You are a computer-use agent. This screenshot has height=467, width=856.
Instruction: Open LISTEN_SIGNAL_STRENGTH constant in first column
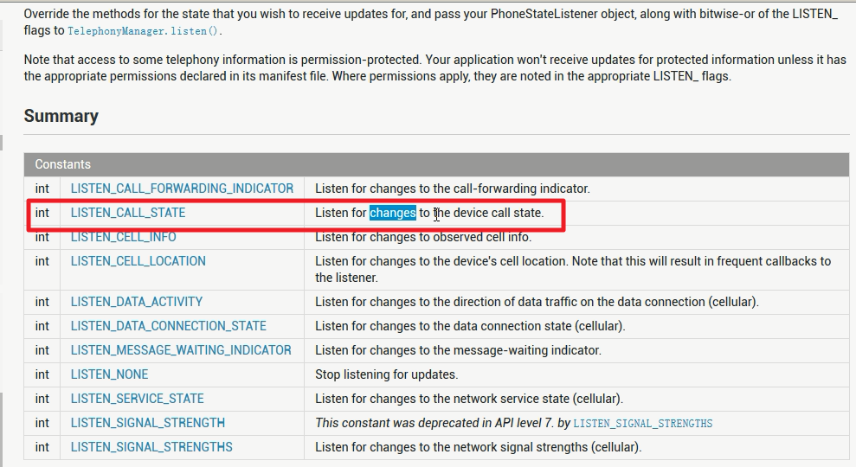(147, 423)
